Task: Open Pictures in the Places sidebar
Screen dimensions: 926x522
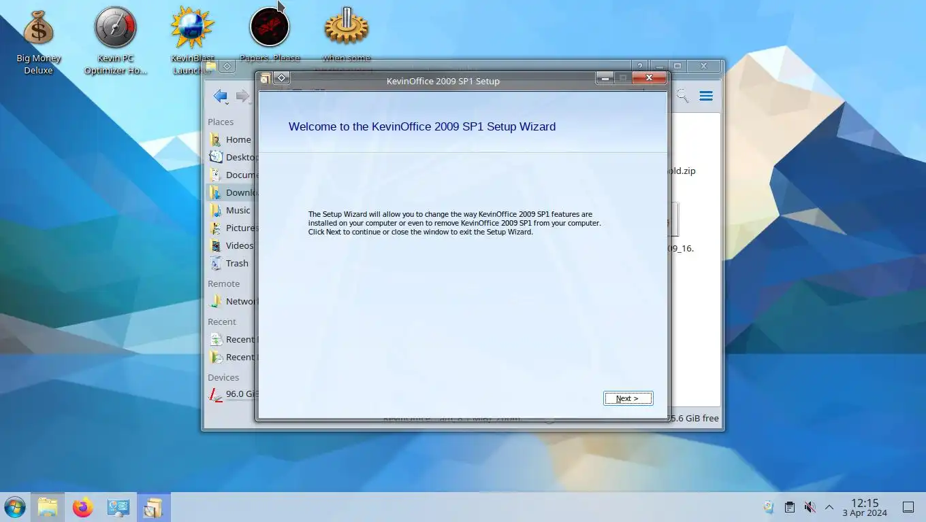Action: (x=231, y=228)
